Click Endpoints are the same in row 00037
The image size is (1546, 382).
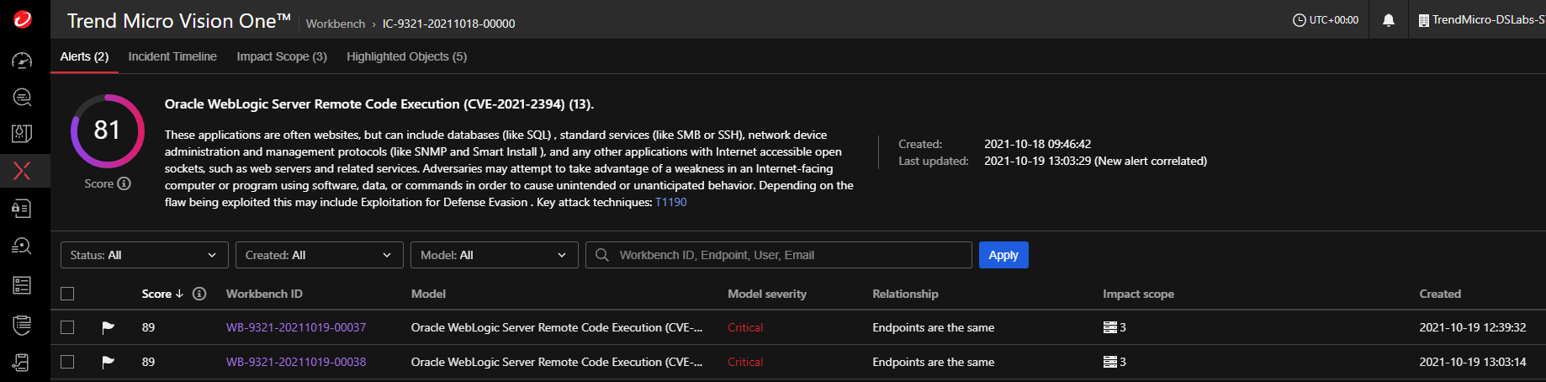point(933,327)
